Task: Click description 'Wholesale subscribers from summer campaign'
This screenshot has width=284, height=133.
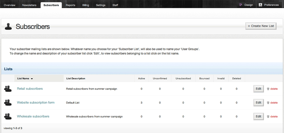Action: click(94, 117)
